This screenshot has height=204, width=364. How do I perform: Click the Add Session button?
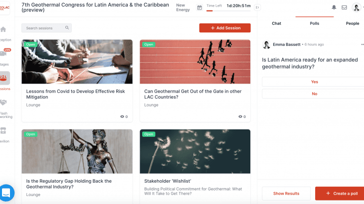[x=225, y=28]
